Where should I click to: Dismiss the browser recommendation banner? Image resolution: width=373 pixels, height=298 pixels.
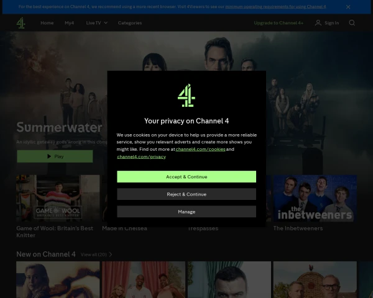click(348, 7)
